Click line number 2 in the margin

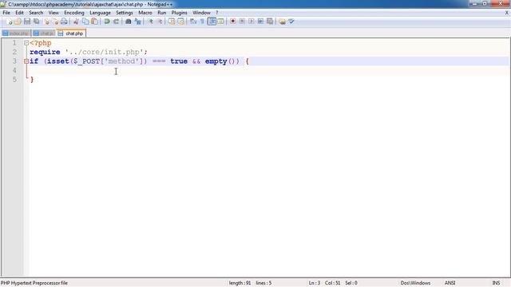14,52
